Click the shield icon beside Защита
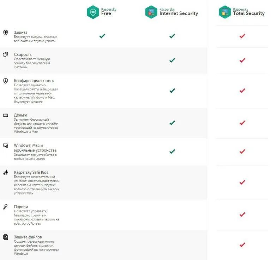271x260 pixels. click(5, 33)
